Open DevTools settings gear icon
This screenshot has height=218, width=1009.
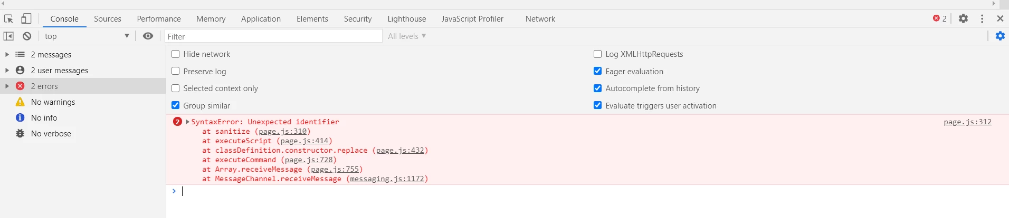pos(964,18)
